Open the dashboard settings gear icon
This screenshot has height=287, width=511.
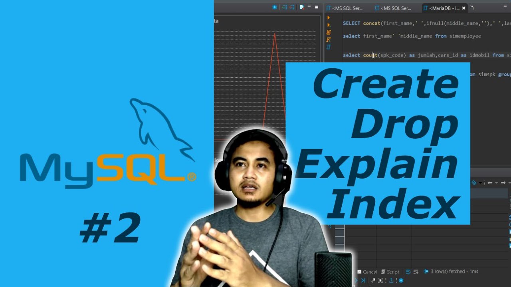click(x=274, y=7)
